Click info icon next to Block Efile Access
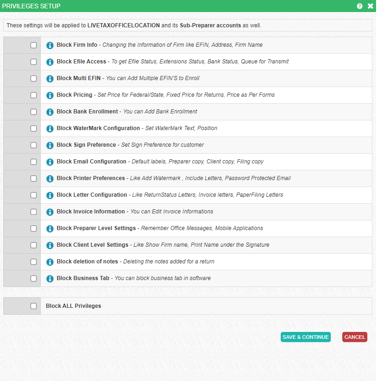Viewport: 377px width, 381px height. point(50,62)
